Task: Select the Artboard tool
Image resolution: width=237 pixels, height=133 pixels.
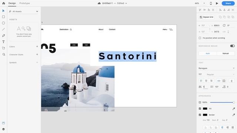Action: click(x=3, y=48)
